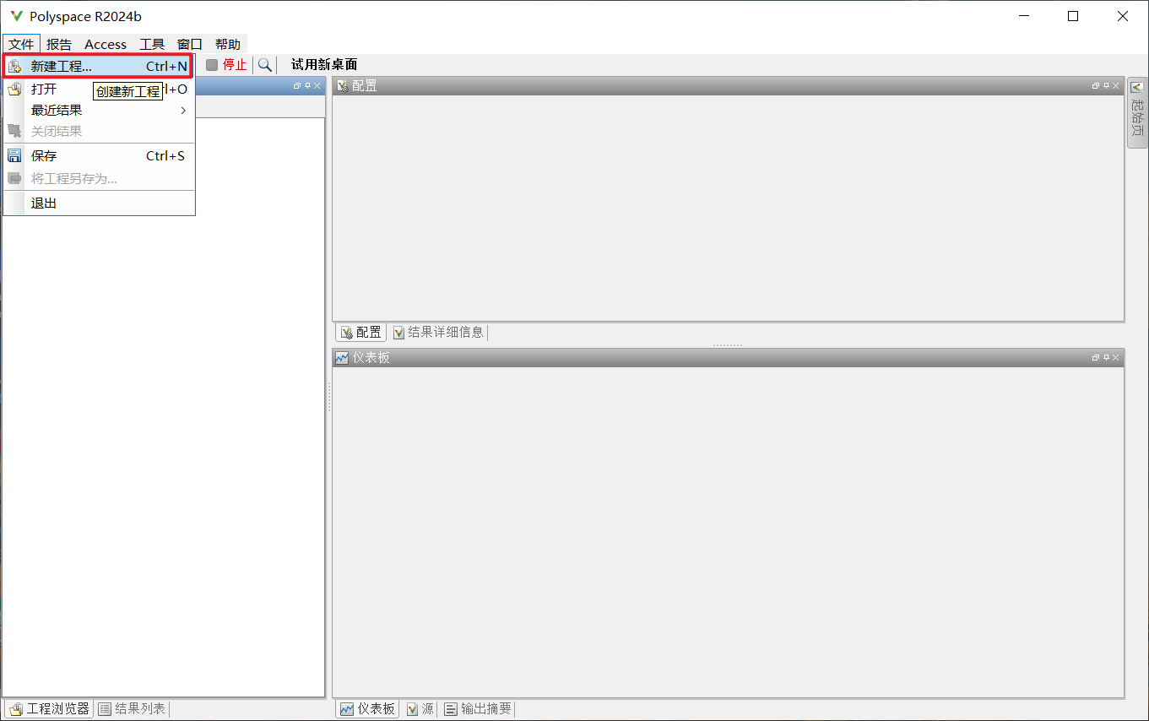Switch to the 仪表板 bottom tab
The image size is (1149, 721).
tap(367, 709)
